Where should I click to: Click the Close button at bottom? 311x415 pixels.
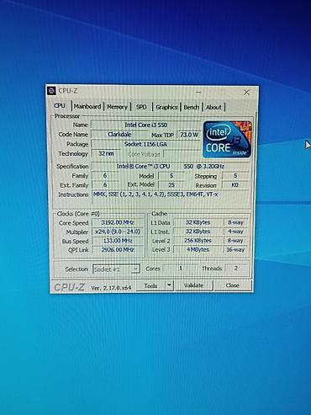tap(232, 285)
